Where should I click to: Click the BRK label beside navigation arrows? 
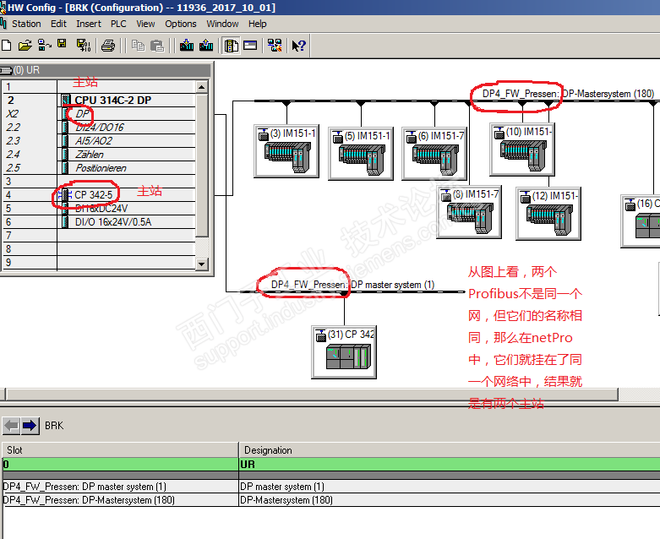tap(54, 426)
